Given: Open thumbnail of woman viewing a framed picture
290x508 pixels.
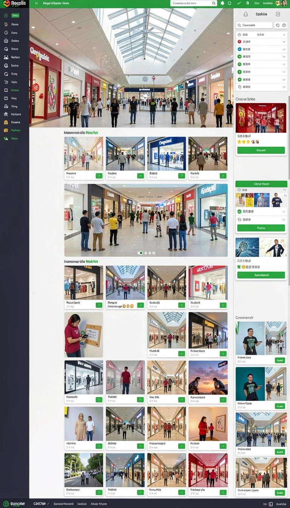Looking at the screenshot, I should click(208, 424).
